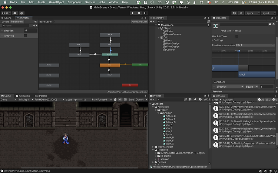Toggle Auto Live Link button
The height and width of the screenshot is (173, 278).
[139, 21]
